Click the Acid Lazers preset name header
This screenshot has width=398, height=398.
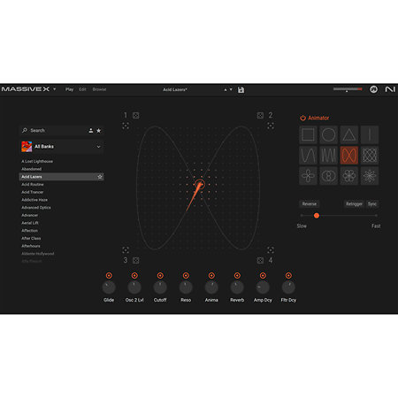[175, 89]
